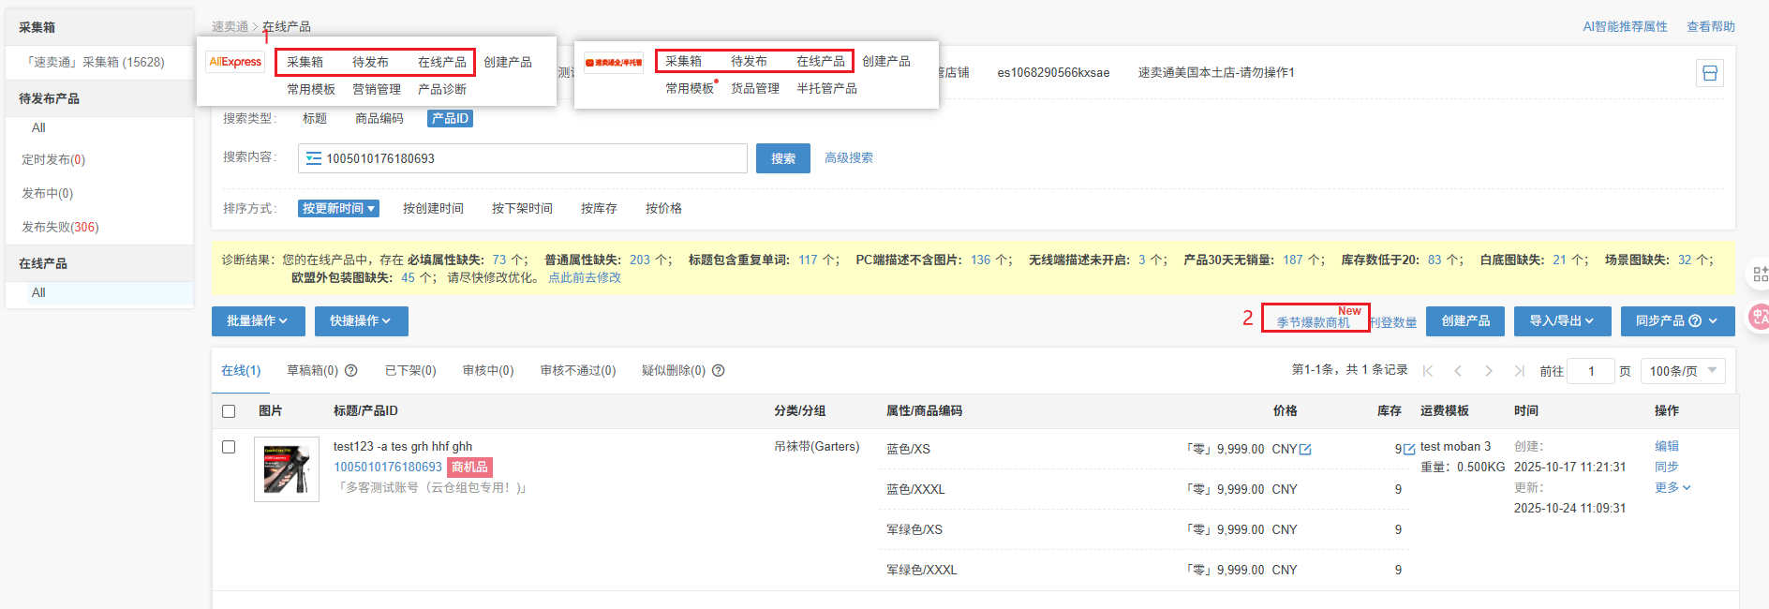Open the 同步产品 dropdown arrow
Viewport: 1769px width, 609px height.
pos(1714,320)
